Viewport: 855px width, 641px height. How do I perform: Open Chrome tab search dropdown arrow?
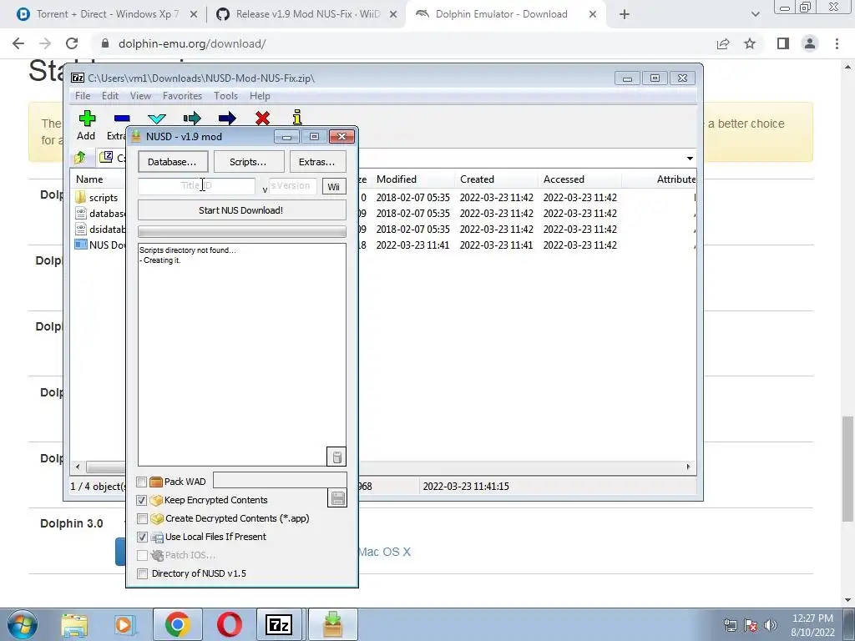coord(755,14)
